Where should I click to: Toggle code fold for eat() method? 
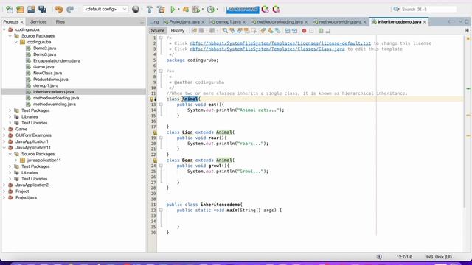[x=161, y=105]
